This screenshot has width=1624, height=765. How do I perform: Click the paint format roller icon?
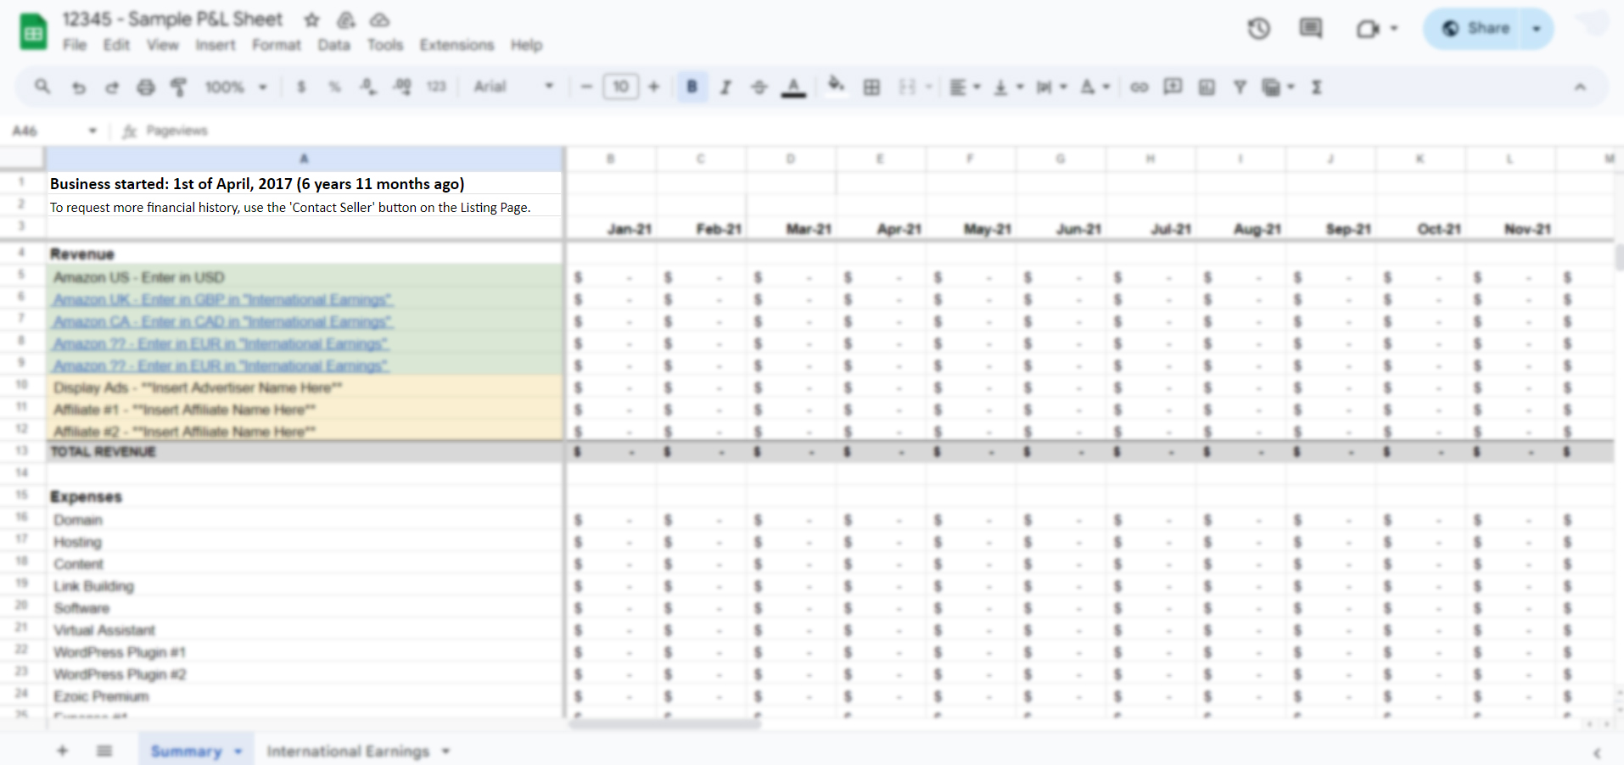(178, 87)
